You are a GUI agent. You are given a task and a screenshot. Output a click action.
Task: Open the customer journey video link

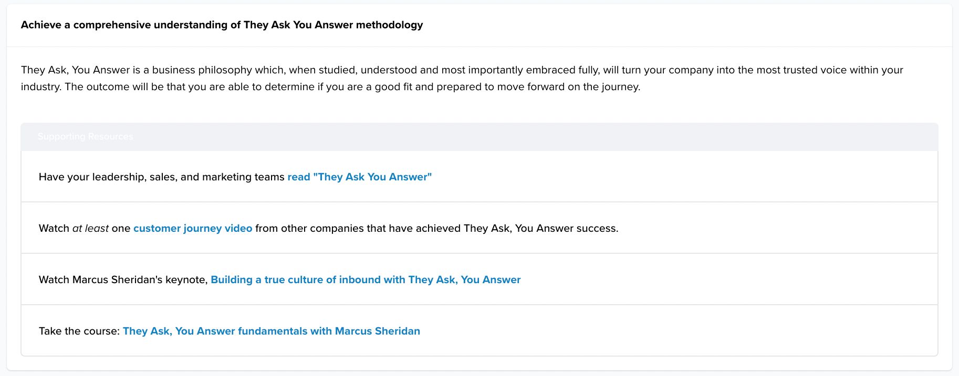pyautogui.click(x=193, y=229)
